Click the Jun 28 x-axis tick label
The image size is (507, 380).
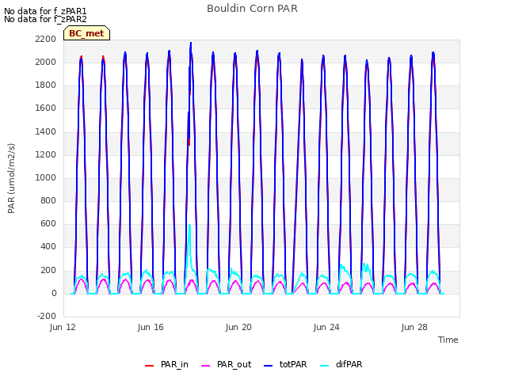pos(414,327)
